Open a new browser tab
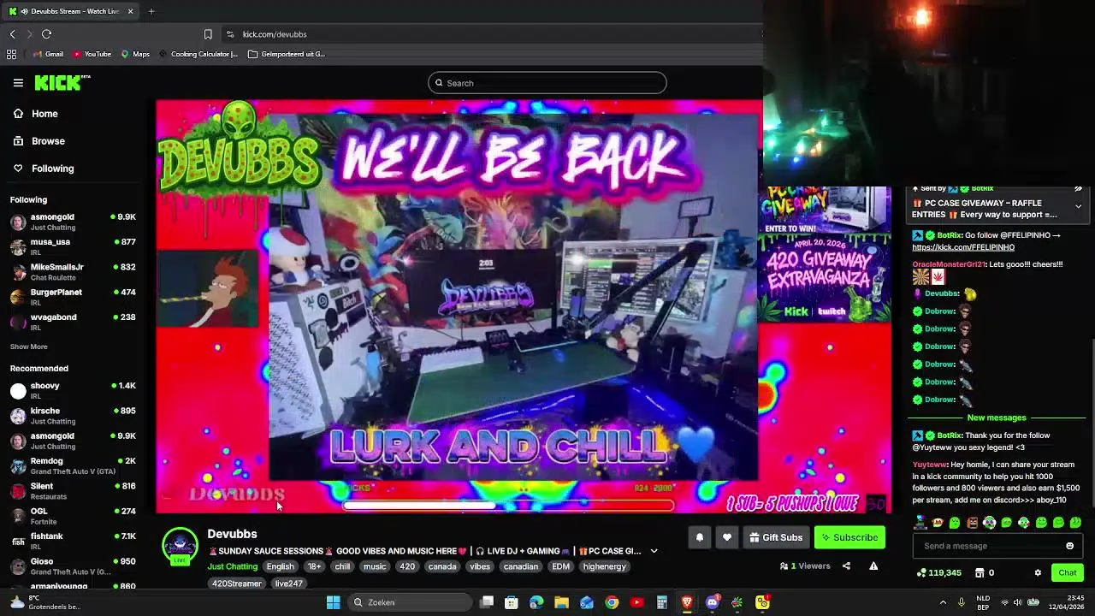Image resolution: width=1095 pixels, height=616 pixels. [x=151, y=11]
